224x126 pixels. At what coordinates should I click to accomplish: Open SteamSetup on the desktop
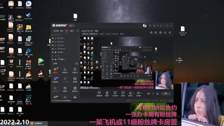click(28, 16)
